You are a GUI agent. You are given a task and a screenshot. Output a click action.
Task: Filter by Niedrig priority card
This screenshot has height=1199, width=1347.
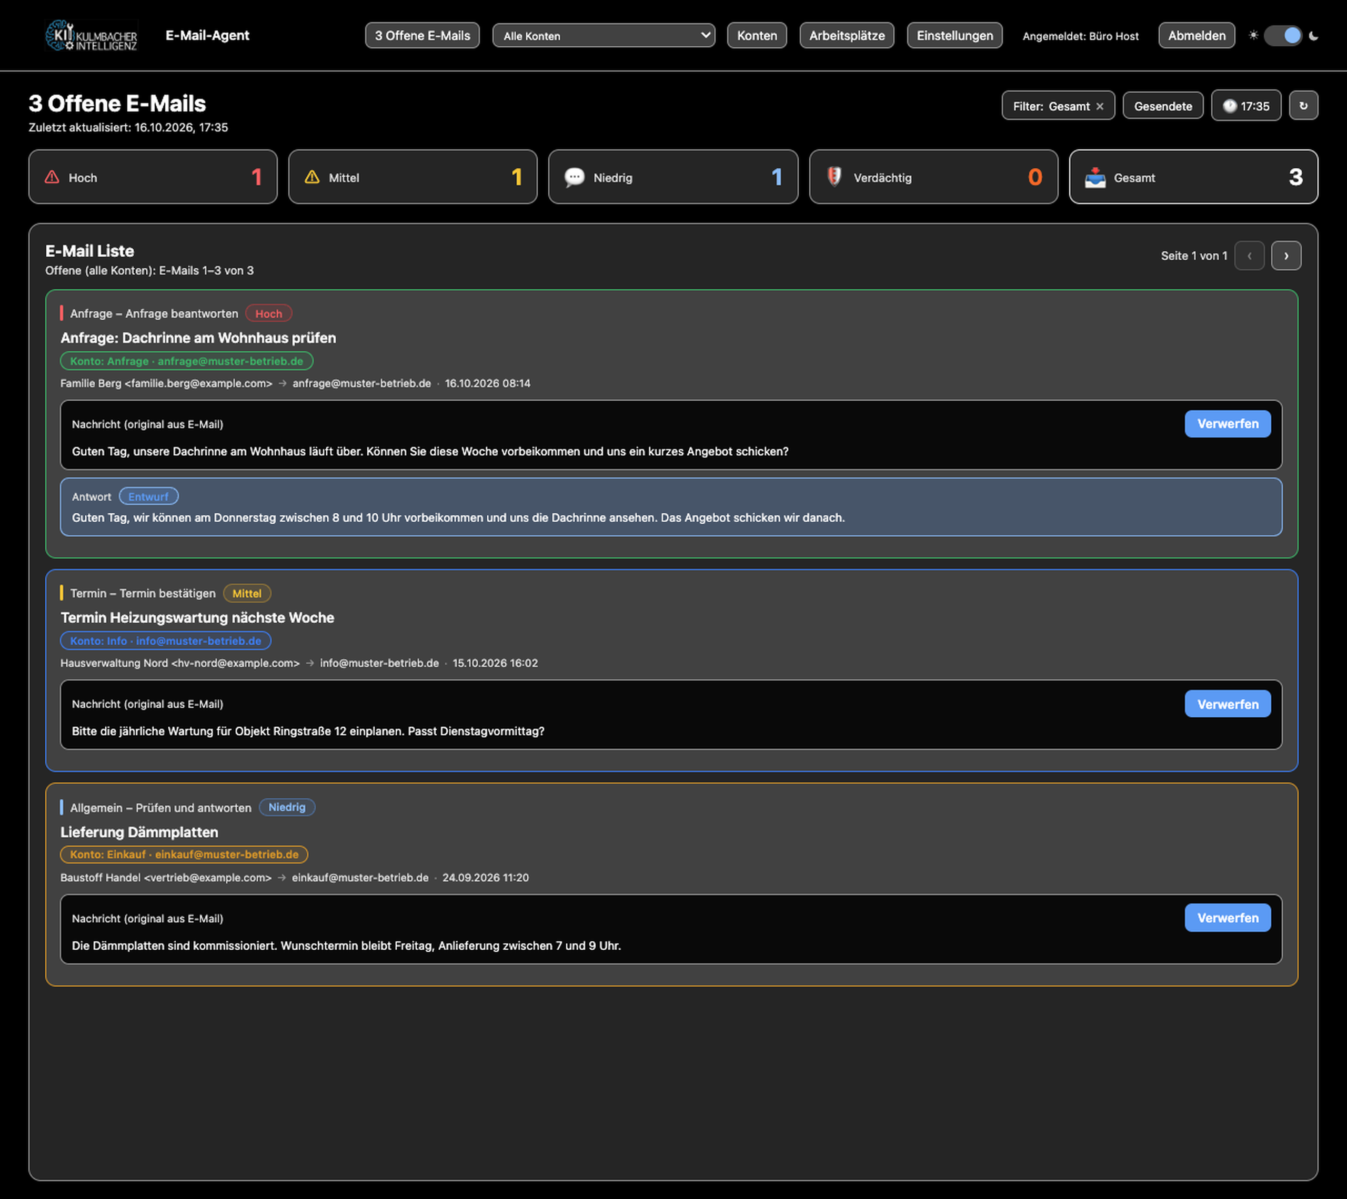click(673, 177)
